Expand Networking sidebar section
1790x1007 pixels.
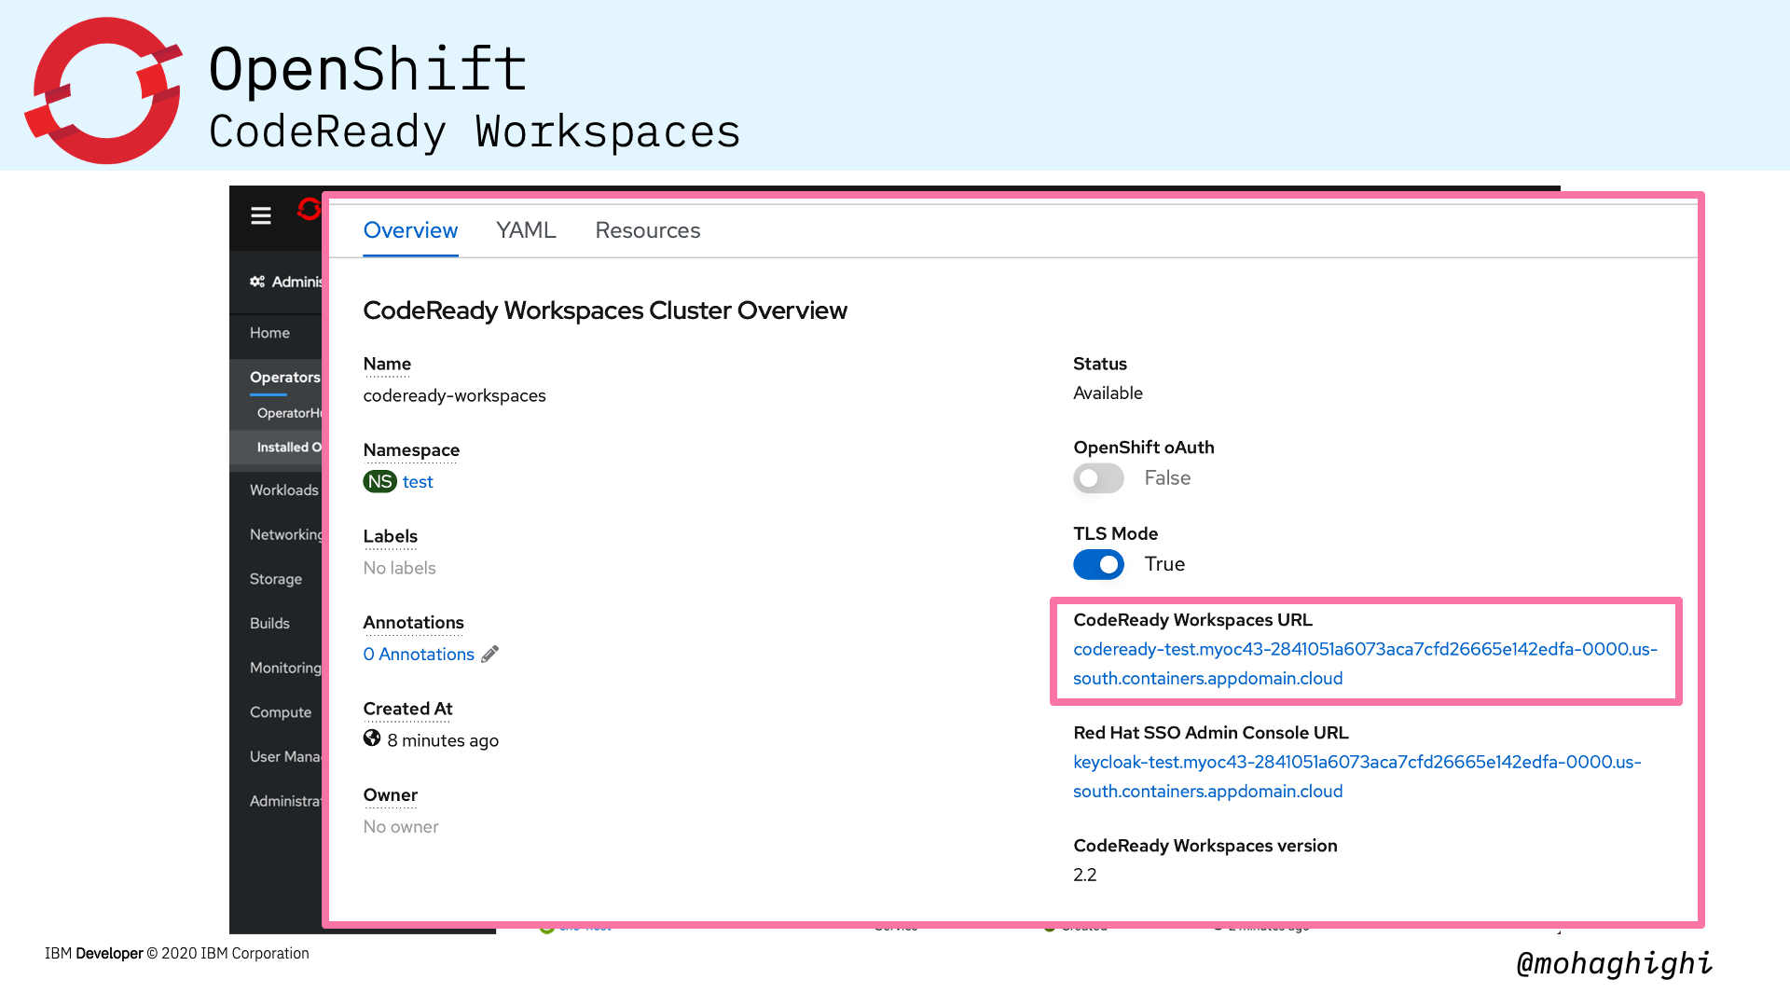click(x=285, y=534)
